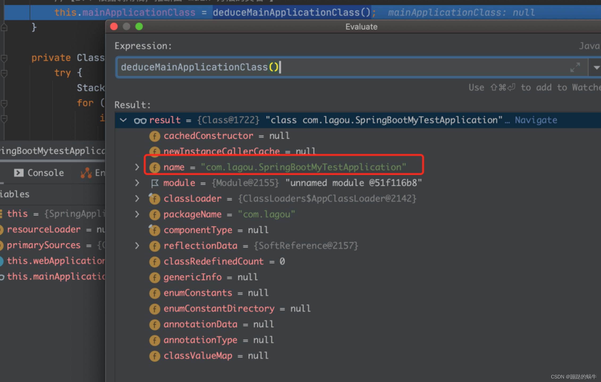This screenshot has height=382, width=601.
Task: Click the Console tab terminal icon
Action: [x=18, y=173]
